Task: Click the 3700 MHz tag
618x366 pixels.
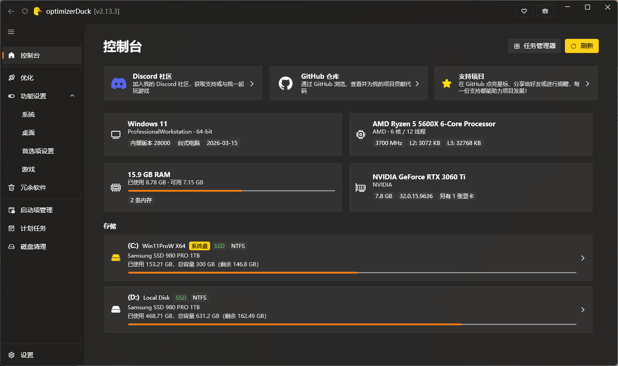Action: [389, 143]
